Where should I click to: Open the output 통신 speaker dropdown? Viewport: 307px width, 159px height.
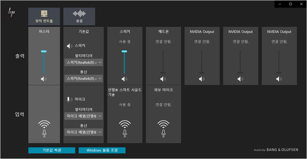(84, 79)
